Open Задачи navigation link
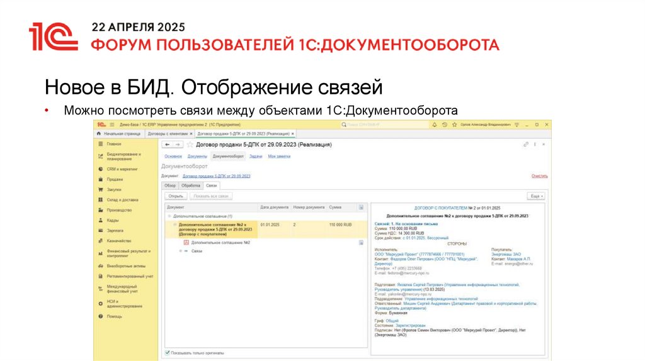 pos(256,157)
